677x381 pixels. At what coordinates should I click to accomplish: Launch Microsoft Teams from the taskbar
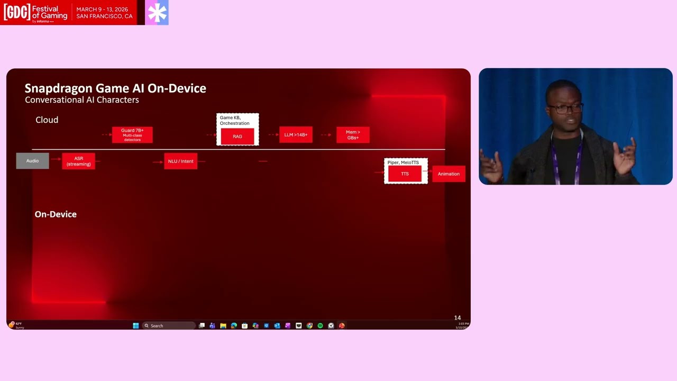(x=212, y=325)
